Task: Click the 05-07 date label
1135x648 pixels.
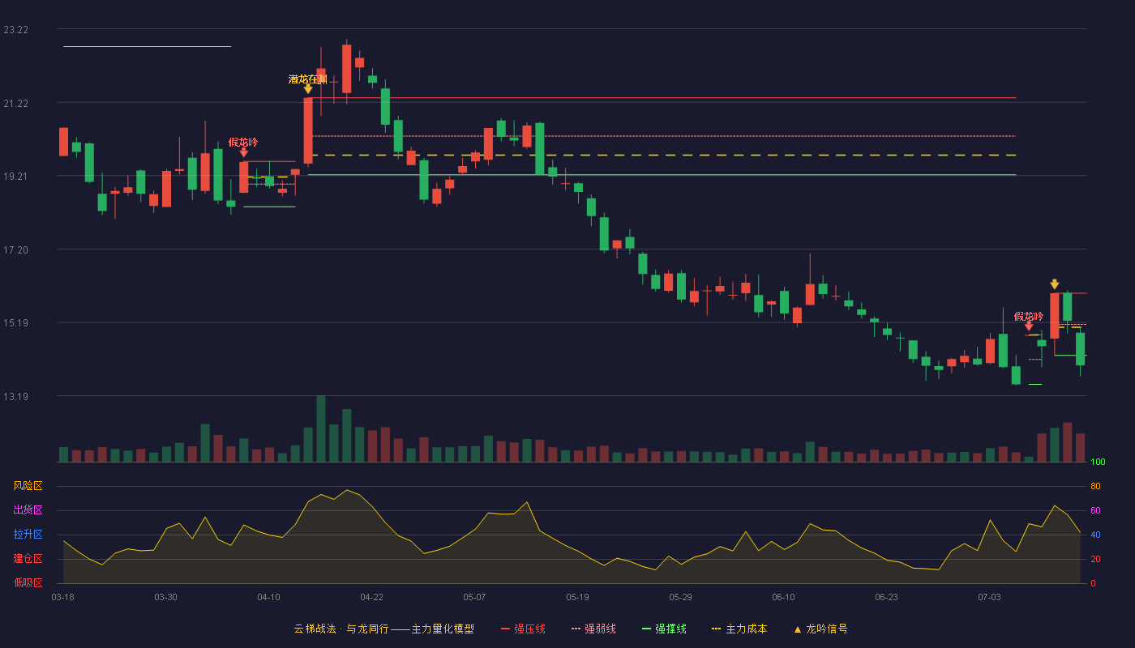Action: tap(474, 597)
